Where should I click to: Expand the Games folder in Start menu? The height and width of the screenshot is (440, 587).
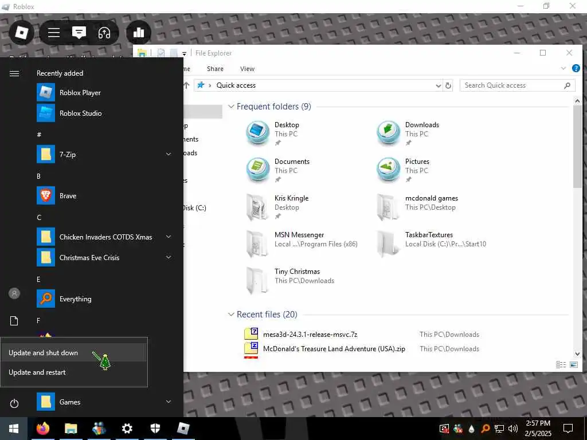click(169, 402)
